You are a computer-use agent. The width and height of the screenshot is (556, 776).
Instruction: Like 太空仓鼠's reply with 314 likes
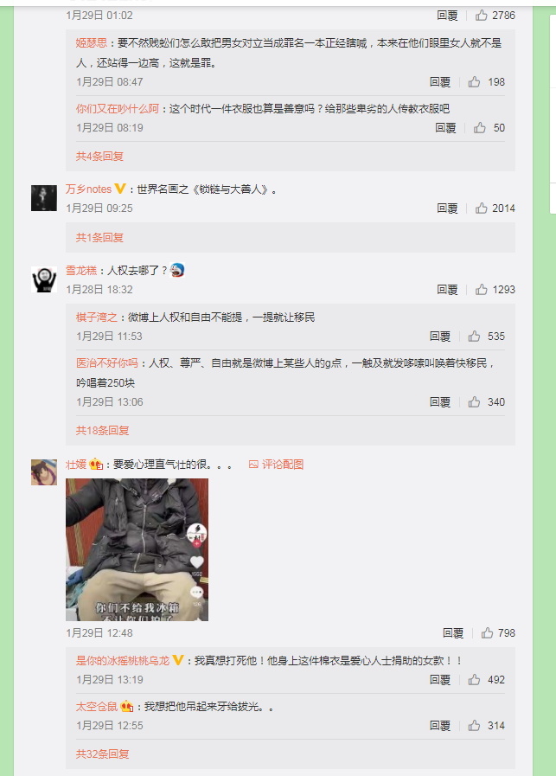pyautogui.click(x=475, y=726)
